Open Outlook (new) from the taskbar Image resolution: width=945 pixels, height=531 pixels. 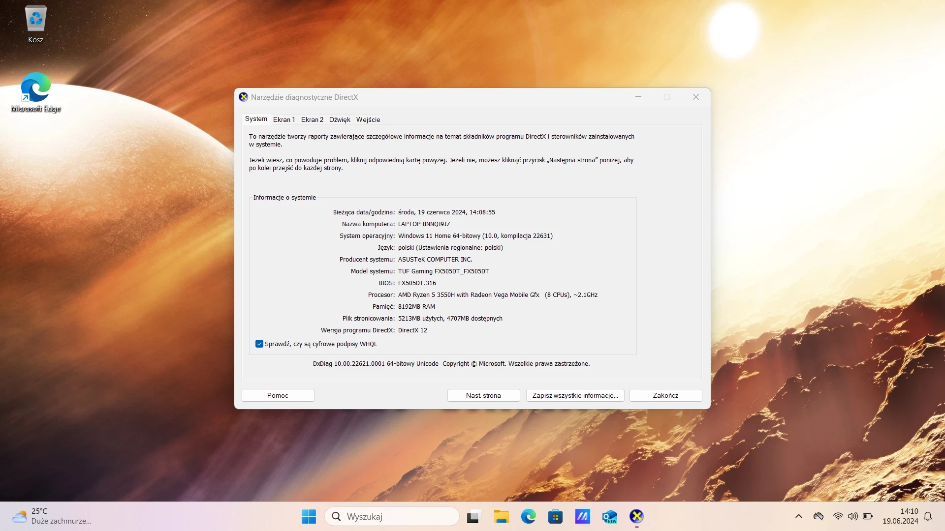click(x=609, y=516)
